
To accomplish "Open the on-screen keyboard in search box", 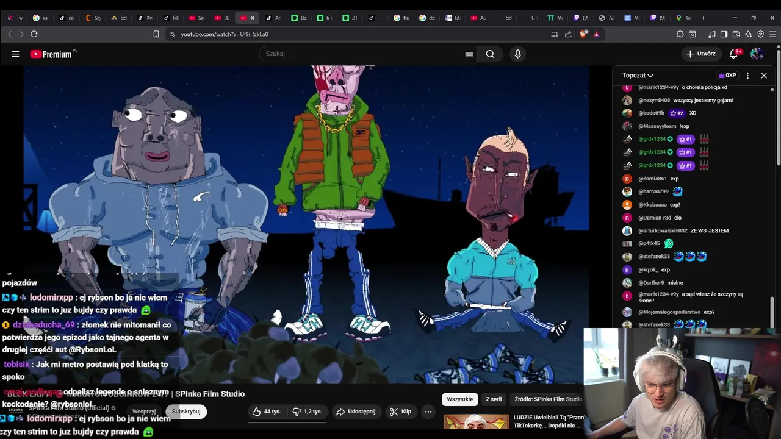I will point(469,54).
